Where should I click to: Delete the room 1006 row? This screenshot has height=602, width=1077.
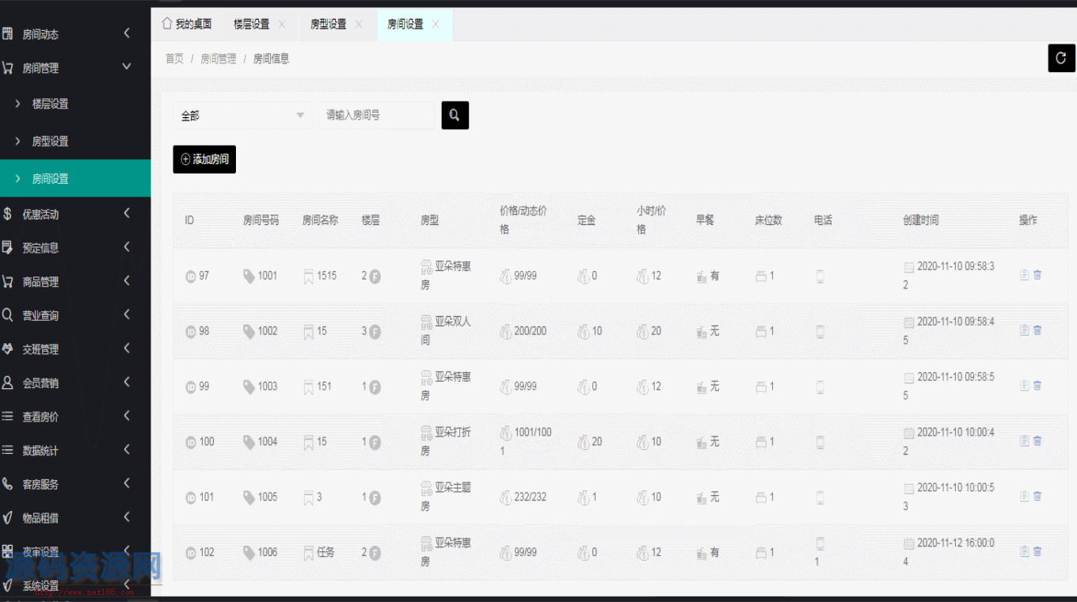click(1037, 551)
